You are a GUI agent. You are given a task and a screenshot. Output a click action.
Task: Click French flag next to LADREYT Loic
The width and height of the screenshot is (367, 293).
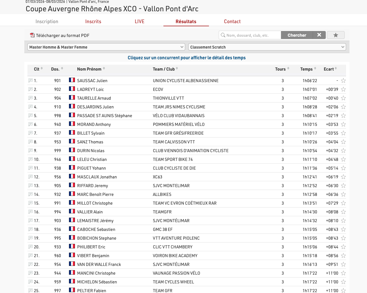click(72, 89)
